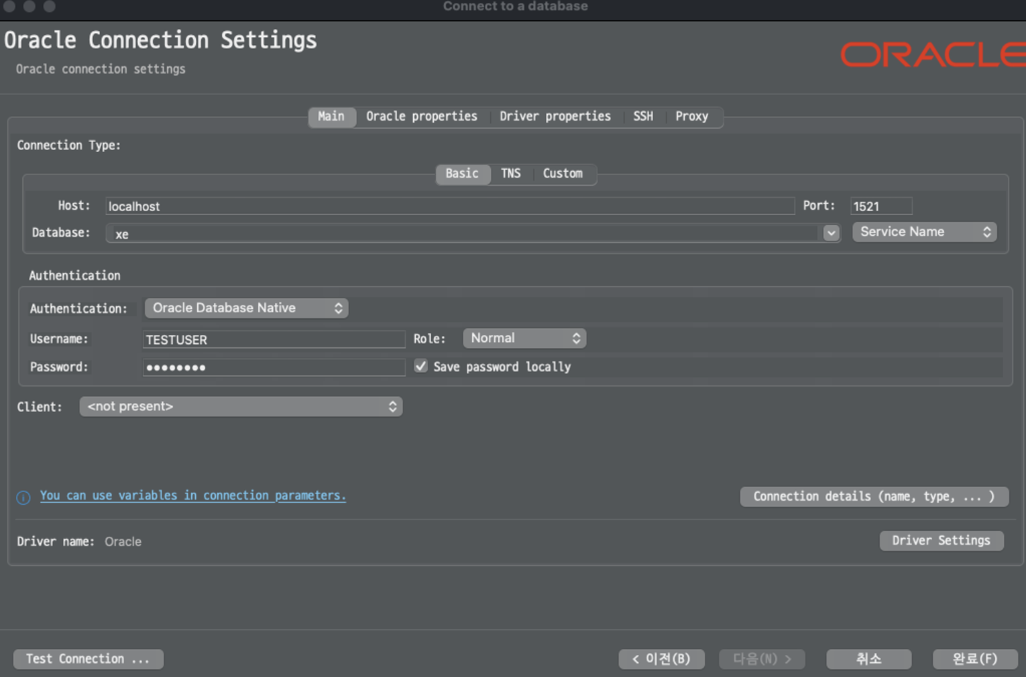
Task: Click the Connect to a database window title
Action: point(516,7)
